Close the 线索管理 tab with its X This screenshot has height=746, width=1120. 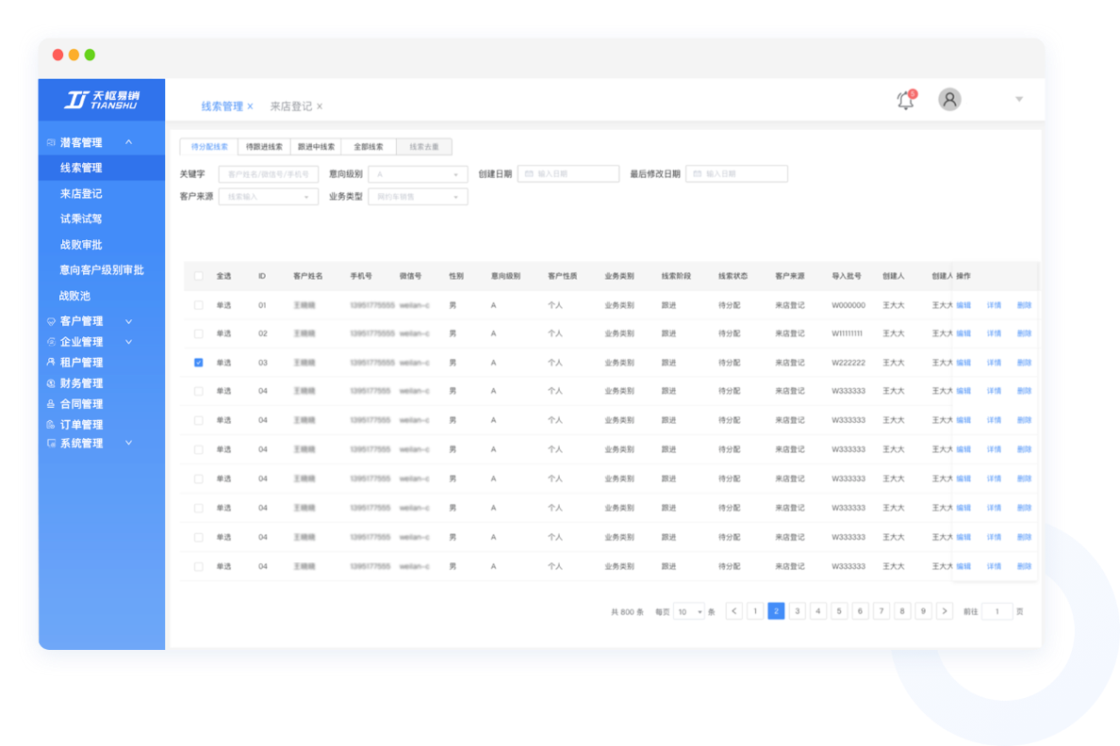250,107
